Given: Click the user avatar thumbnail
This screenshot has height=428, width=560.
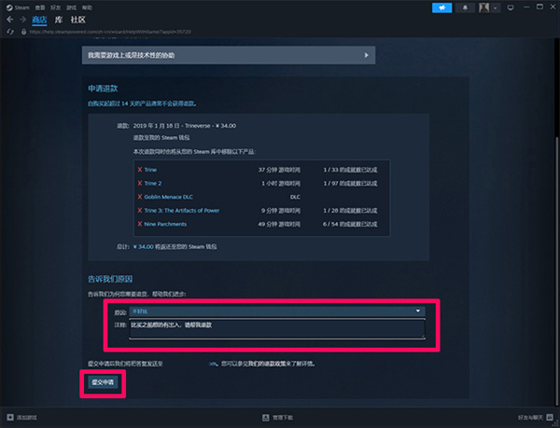Looking at the screenshot, I should coord(483,7).
